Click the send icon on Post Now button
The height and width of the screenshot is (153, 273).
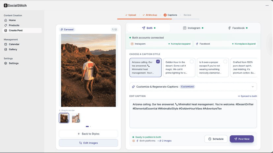click(235, 139)
